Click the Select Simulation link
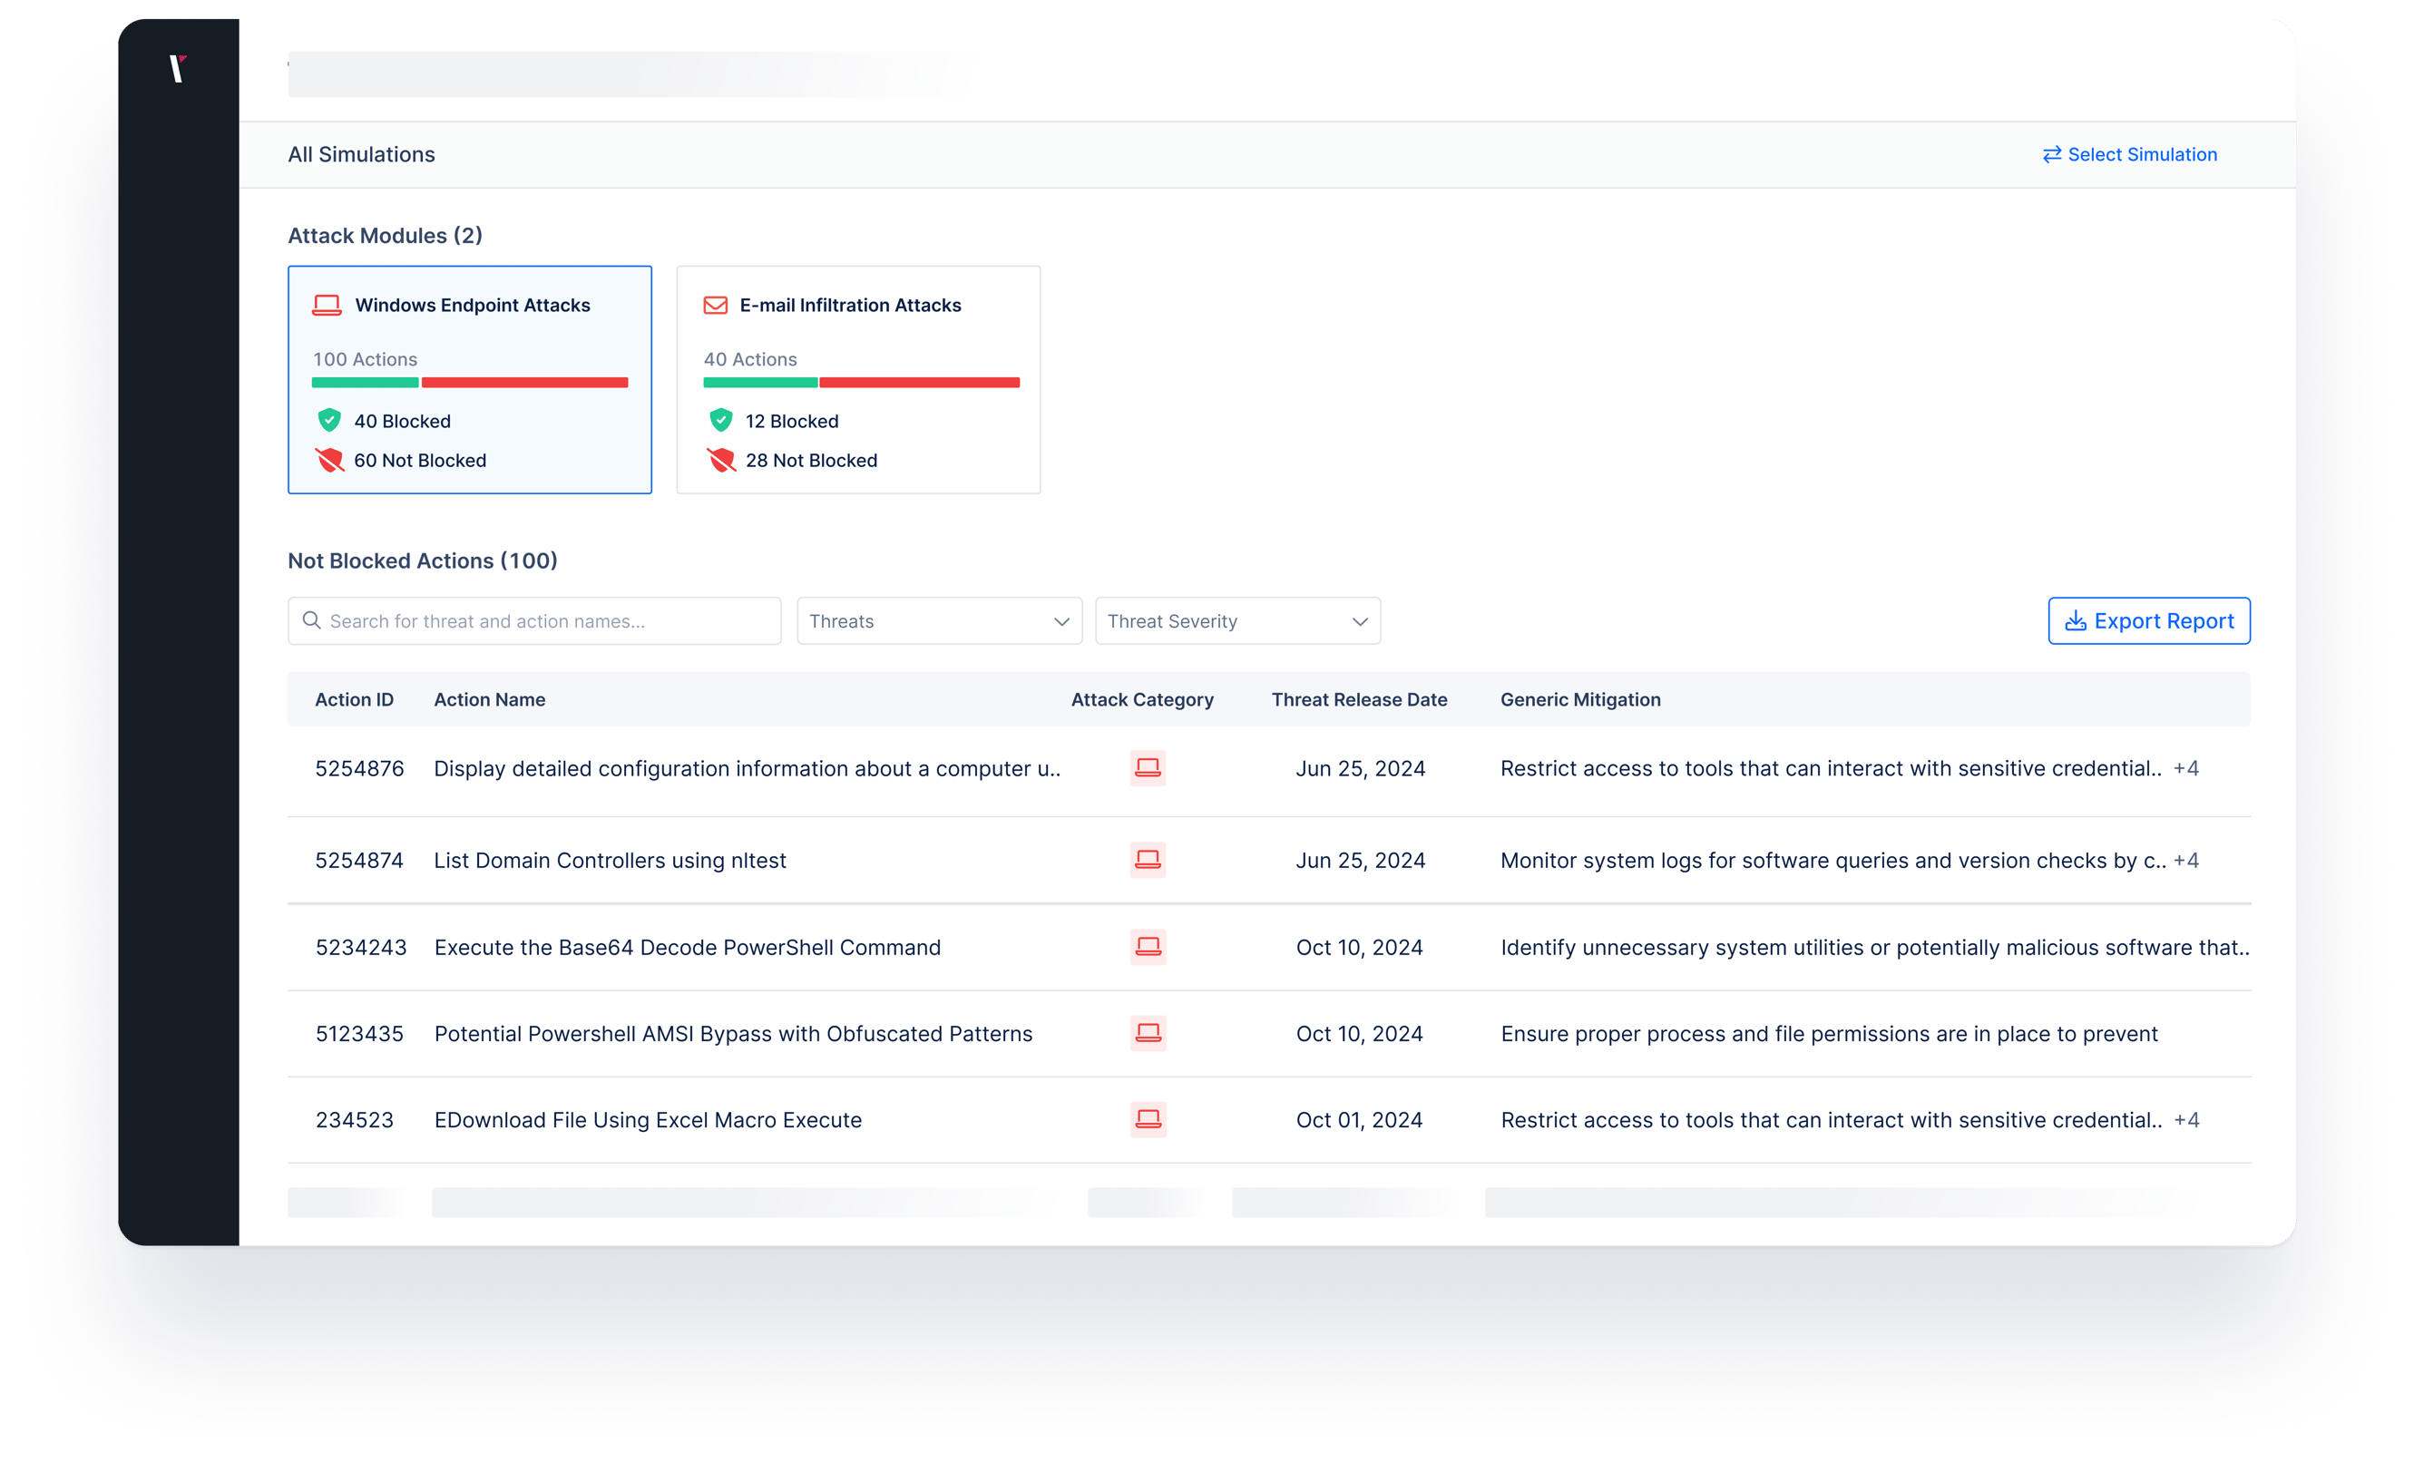 (x=2142, y=154)
